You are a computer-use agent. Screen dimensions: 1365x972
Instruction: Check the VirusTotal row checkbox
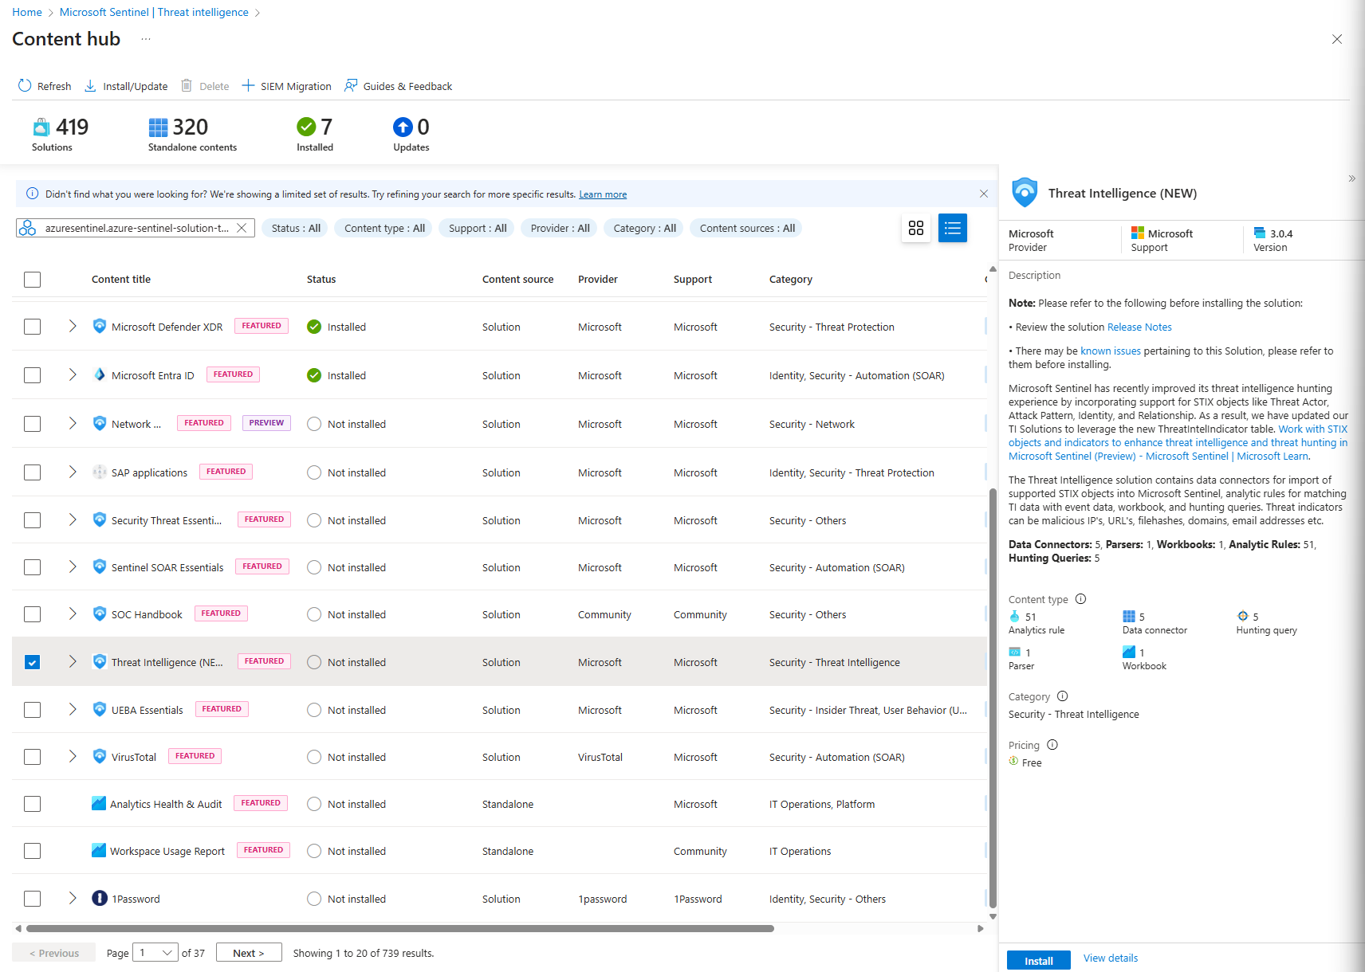(x=32, y=757)
